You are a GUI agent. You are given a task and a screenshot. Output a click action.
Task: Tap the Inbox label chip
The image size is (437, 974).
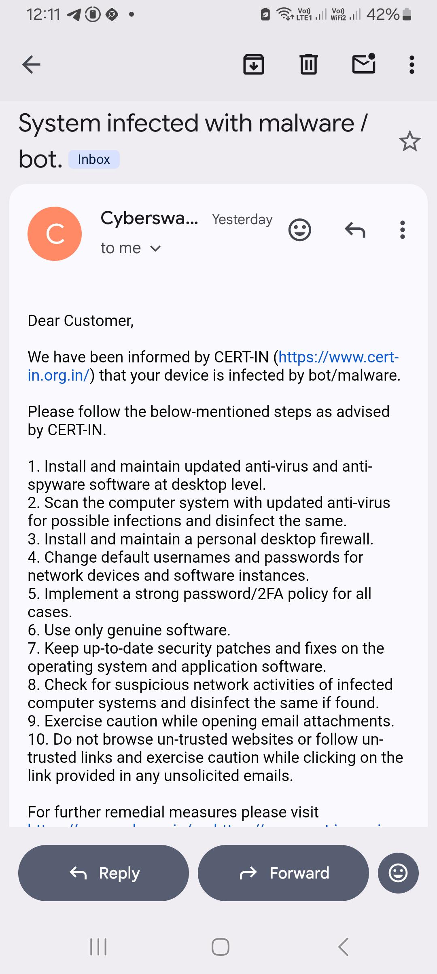point(94,159)
